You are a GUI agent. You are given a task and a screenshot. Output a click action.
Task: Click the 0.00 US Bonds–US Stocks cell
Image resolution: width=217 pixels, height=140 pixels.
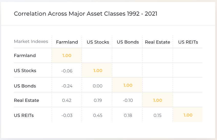coord(98,86)
